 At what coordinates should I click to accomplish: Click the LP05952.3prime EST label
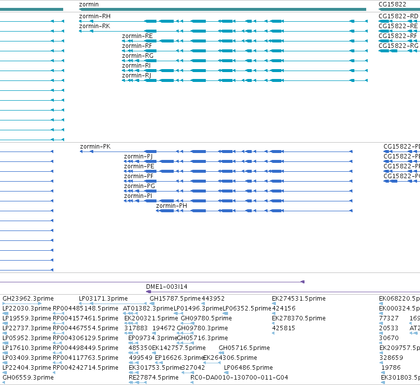pos(27,338)
